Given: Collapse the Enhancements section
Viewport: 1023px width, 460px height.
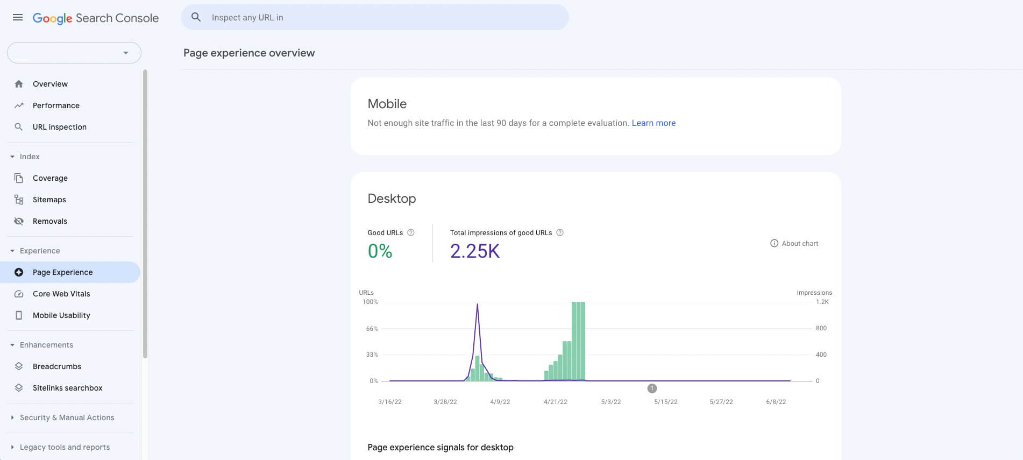Looking at the screenshot, I should pyautogui.click(x=12, y=345).
